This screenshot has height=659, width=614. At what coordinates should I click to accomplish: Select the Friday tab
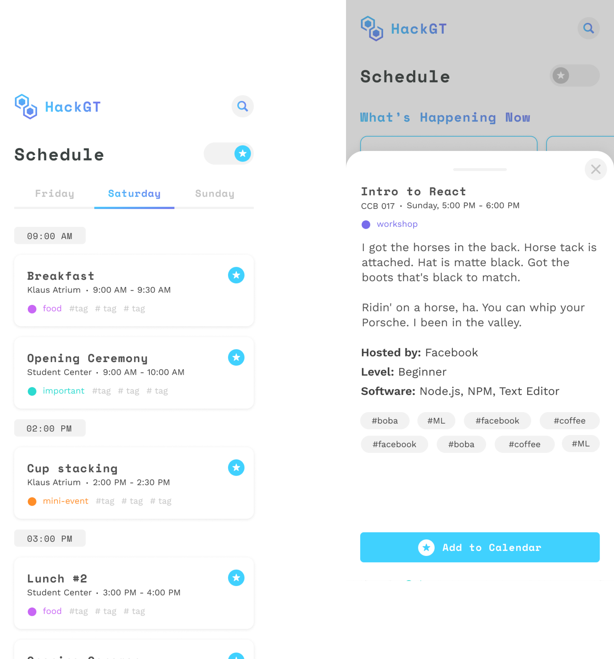click(x=54, y=193)
